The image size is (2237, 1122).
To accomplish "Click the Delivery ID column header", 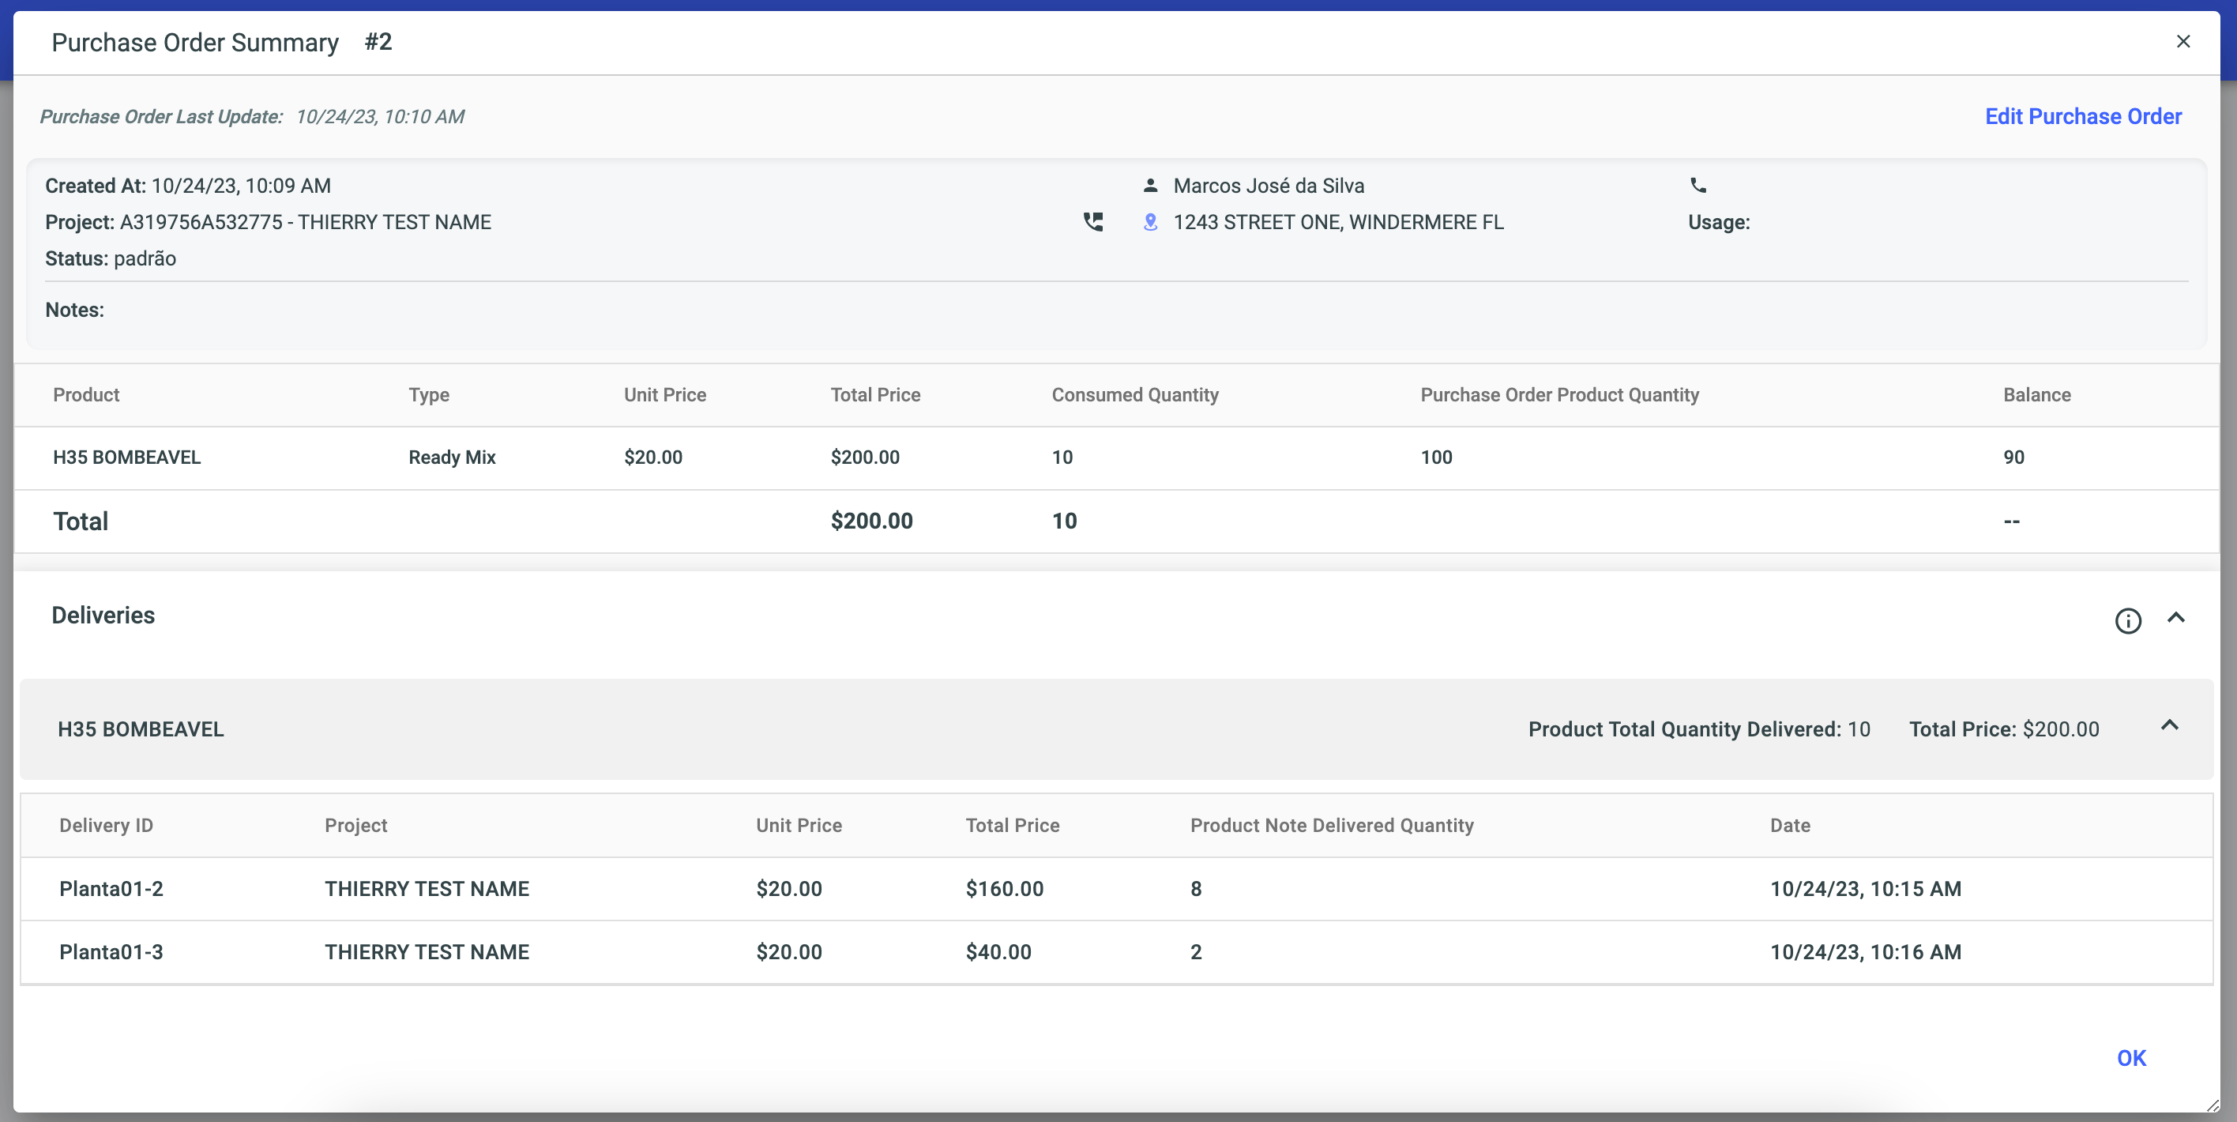I will tap(106, 825).
